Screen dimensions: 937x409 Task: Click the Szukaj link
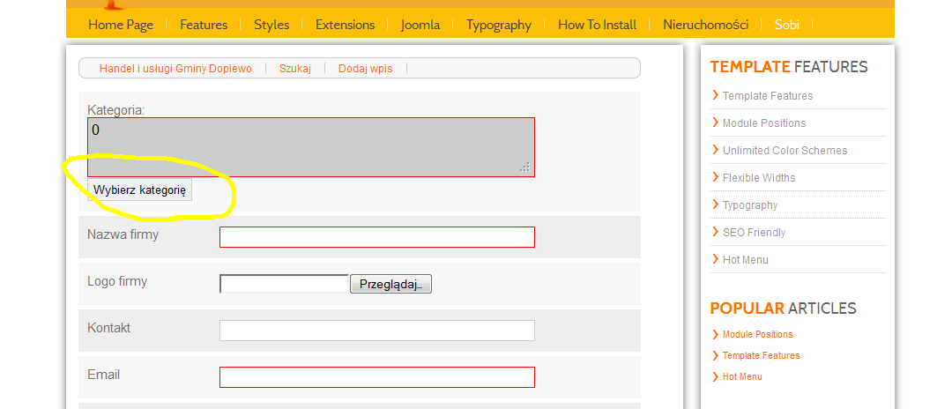coord(295,69)
